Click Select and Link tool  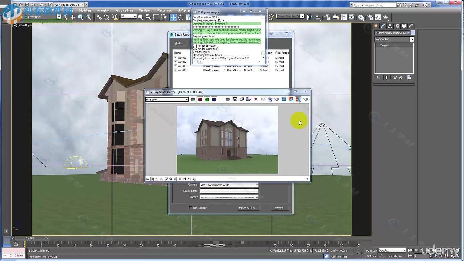coord(99,17)
